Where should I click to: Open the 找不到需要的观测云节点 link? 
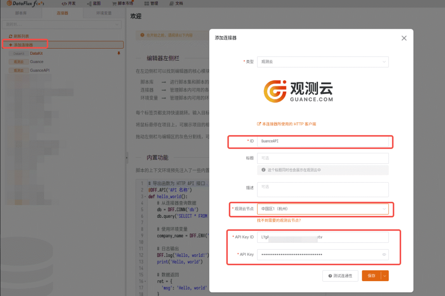(279, 220)
